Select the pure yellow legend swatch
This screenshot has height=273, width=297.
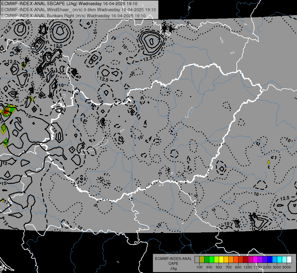[221, 260]
